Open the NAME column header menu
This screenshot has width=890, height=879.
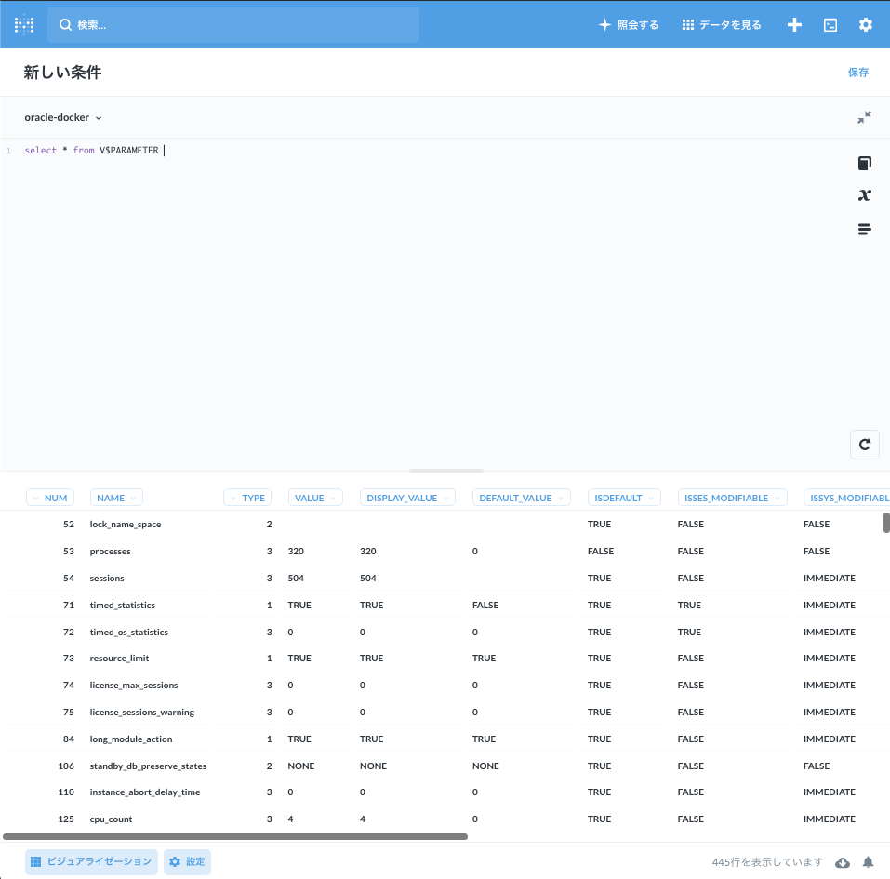(x=116, y=498)
